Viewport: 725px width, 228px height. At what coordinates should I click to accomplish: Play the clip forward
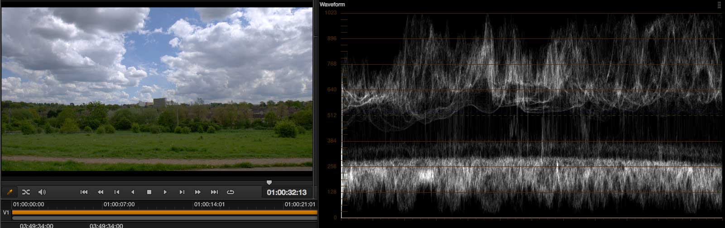tap(165, 192)
